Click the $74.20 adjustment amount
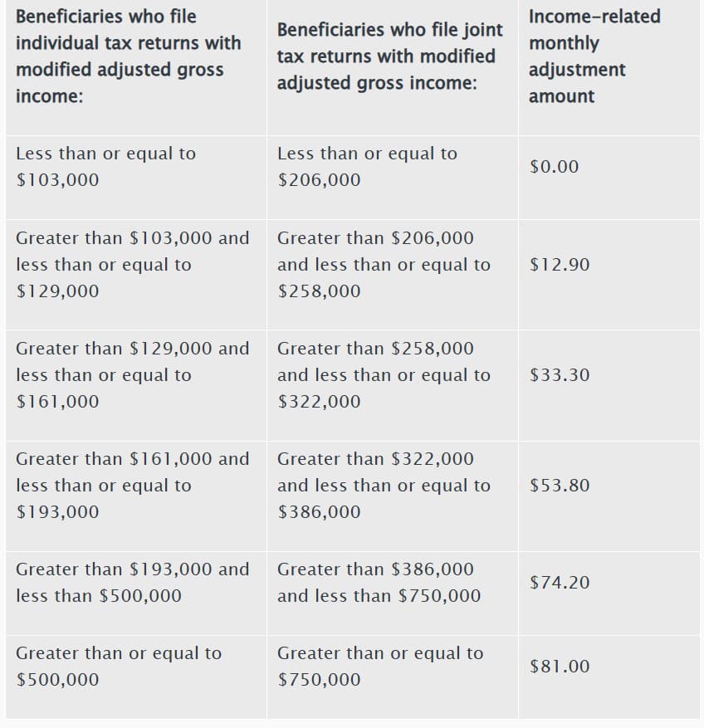 pyautogui.click(x=560, y=583)
